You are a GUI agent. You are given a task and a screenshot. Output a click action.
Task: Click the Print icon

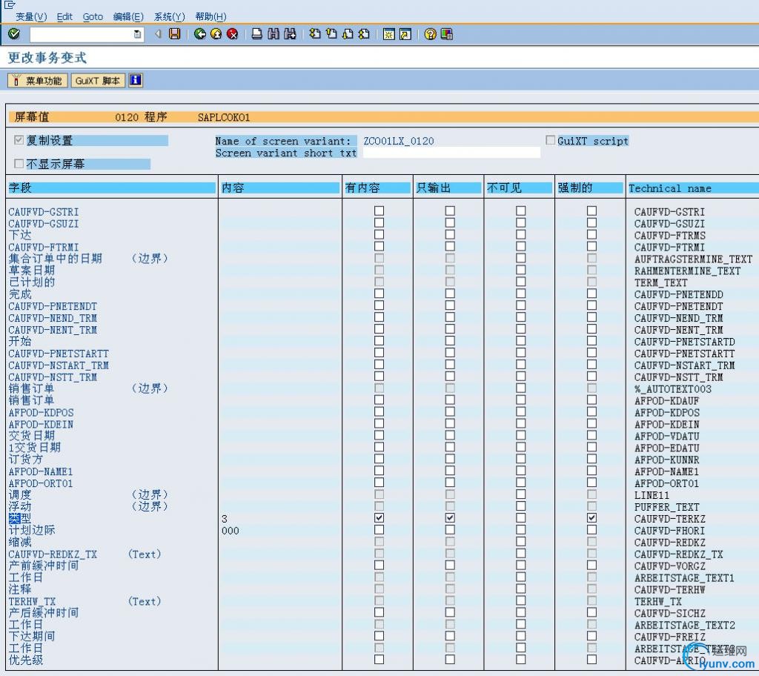257,33
